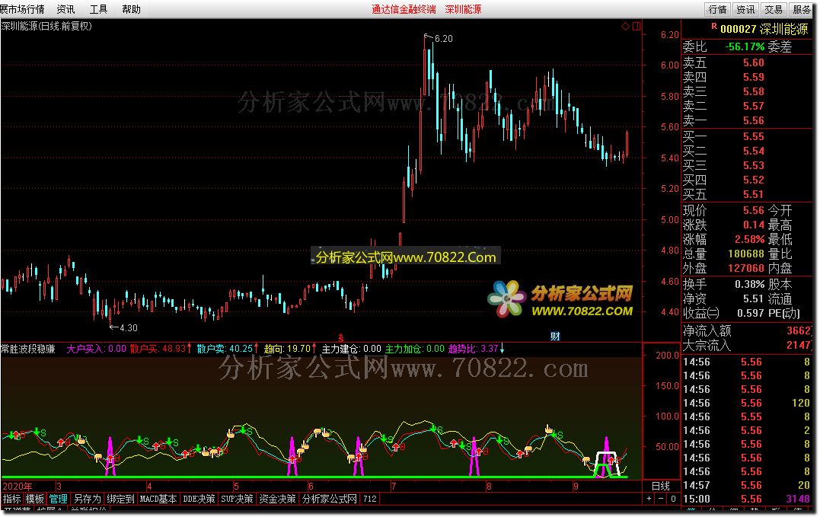This screenshot has height=517, width=820.
Task: Click the blue 财 finance marker on the chart
Action: [x=555, y=336]
